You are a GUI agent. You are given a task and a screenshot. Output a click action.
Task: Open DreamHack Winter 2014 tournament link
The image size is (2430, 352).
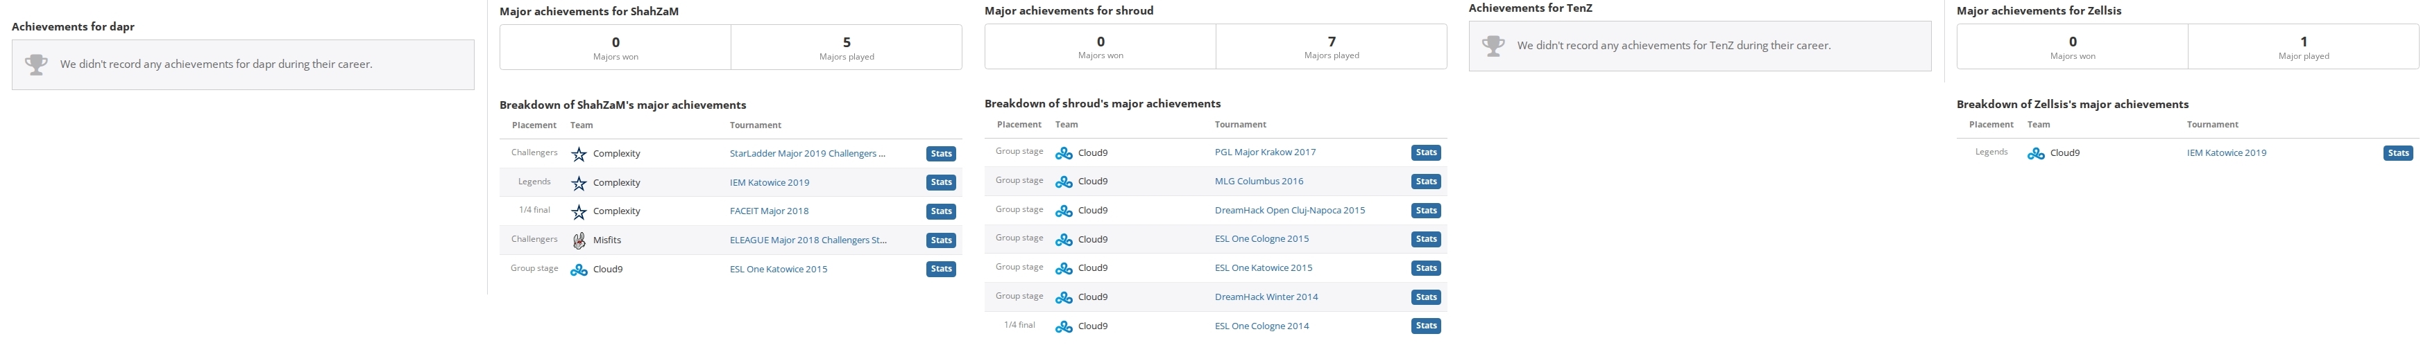point(1266,297)
